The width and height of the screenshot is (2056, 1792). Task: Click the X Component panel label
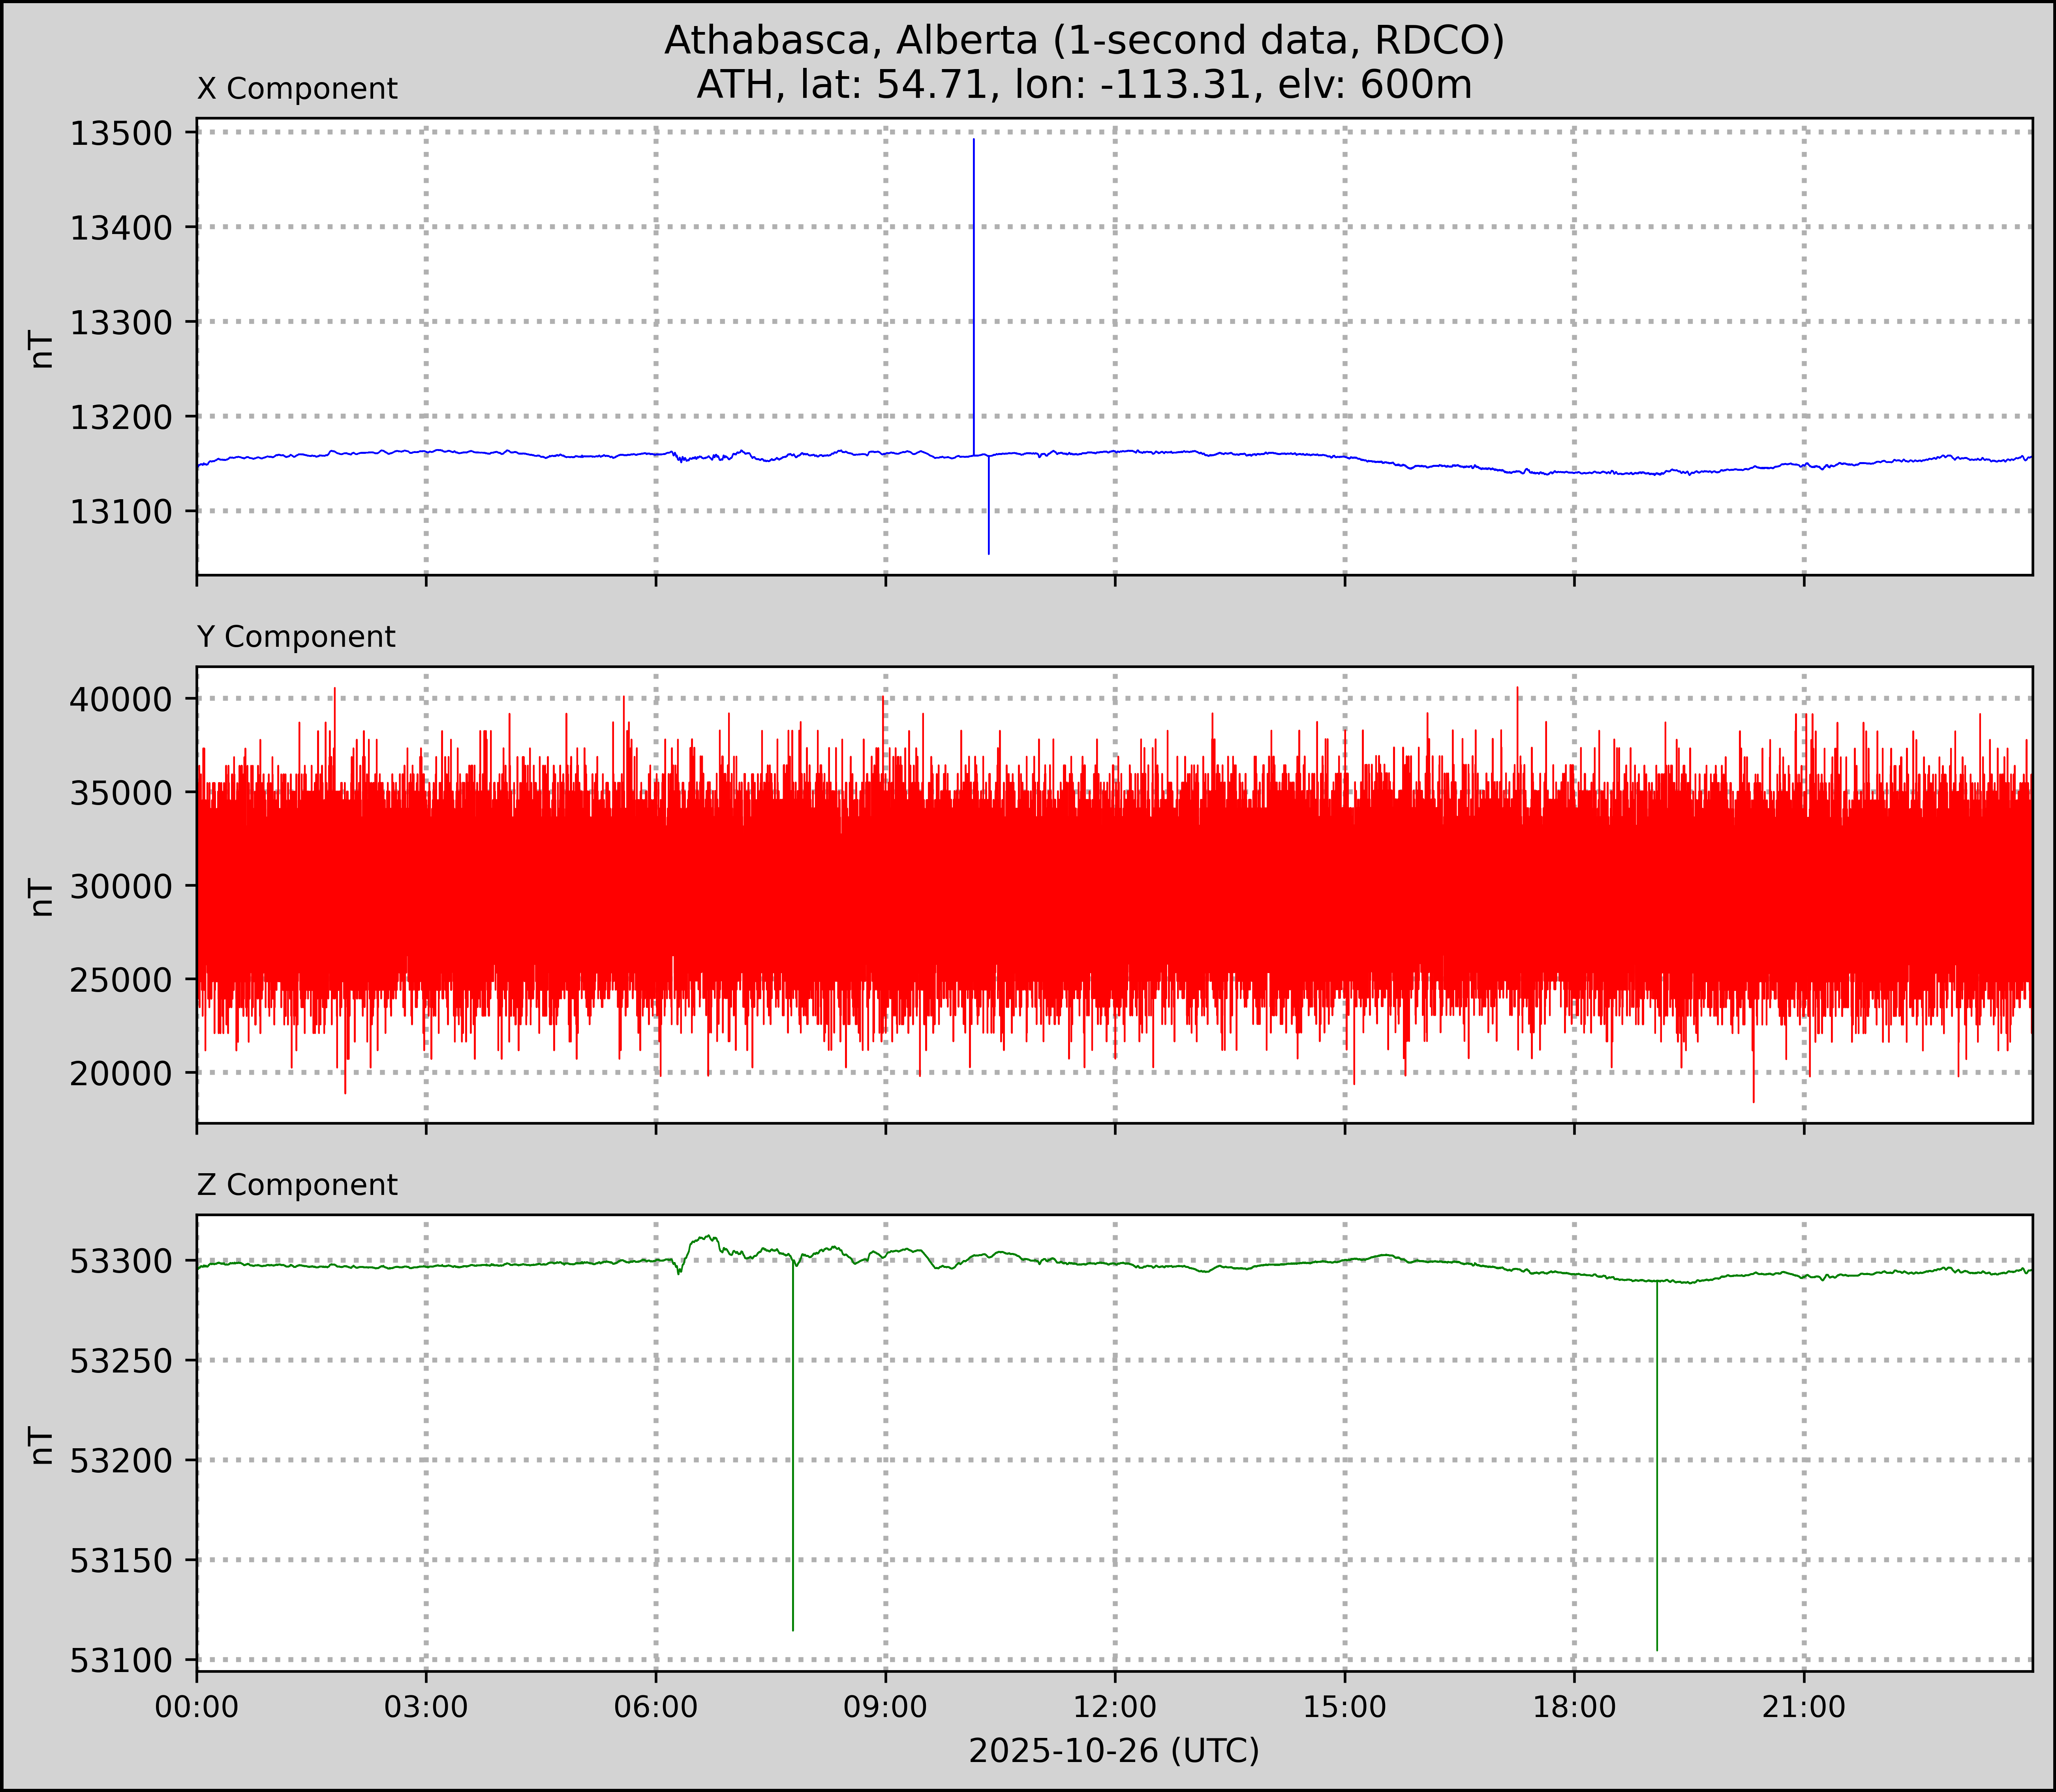pyautogui.click(x=297, y=89)
